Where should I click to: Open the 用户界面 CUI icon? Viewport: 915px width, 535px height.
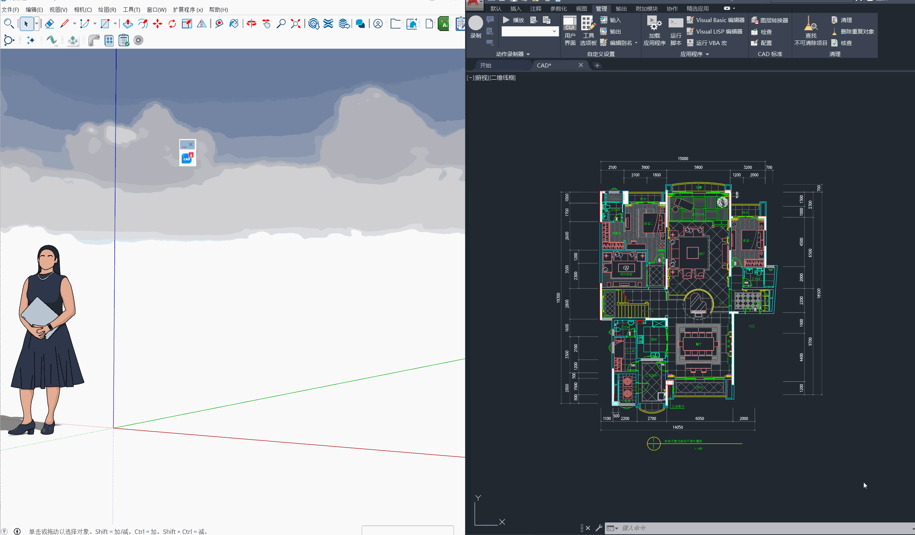coord(570,31)
